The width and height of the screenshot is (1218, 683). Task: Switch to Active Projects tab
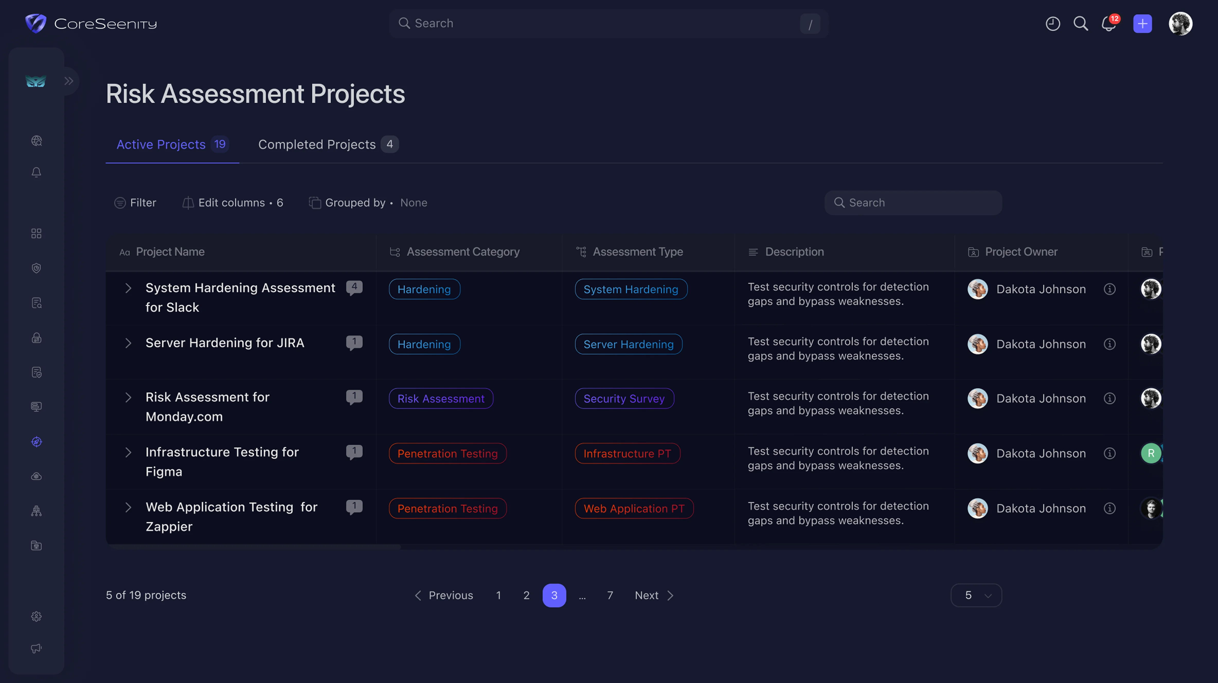(x=172, y=144)
